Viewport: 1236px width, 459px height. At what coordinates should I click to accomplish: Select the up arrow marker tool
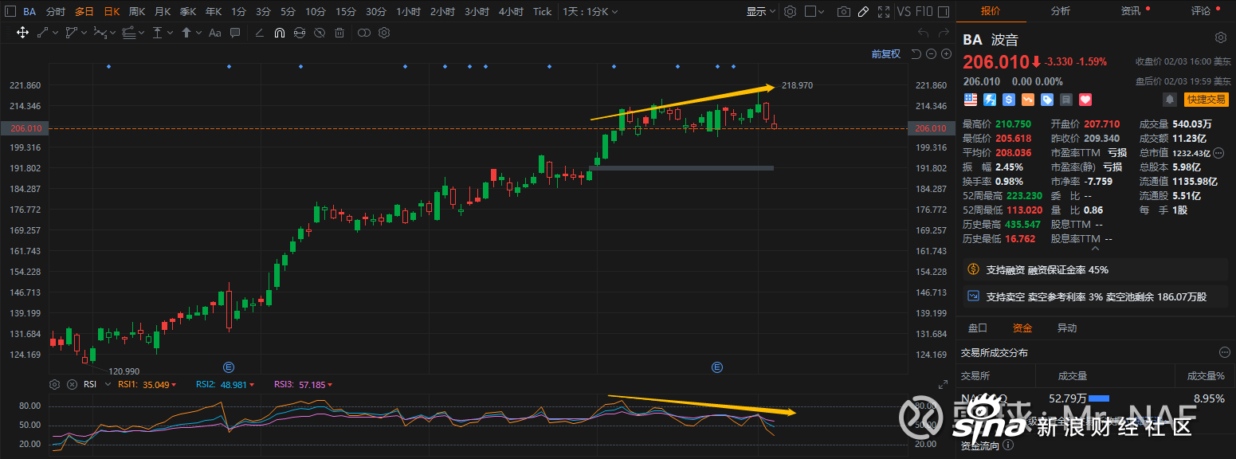click(186, 33)
